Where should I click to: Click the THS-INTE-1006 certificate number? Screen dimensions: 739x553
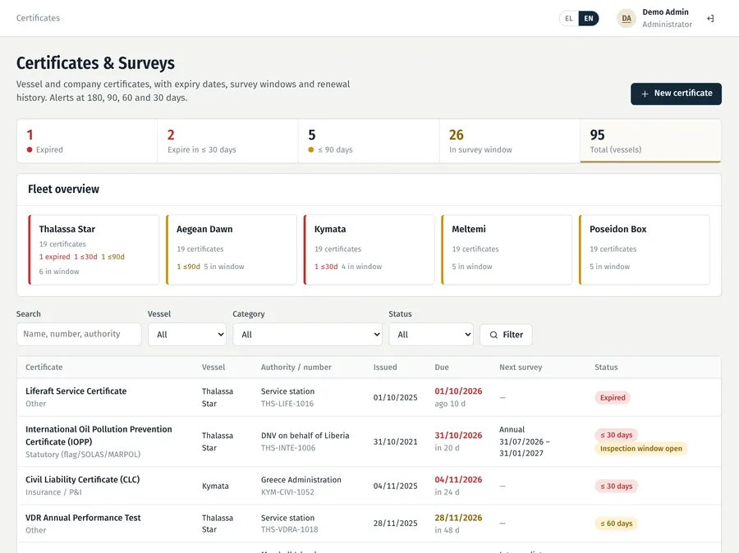[288, 448]
